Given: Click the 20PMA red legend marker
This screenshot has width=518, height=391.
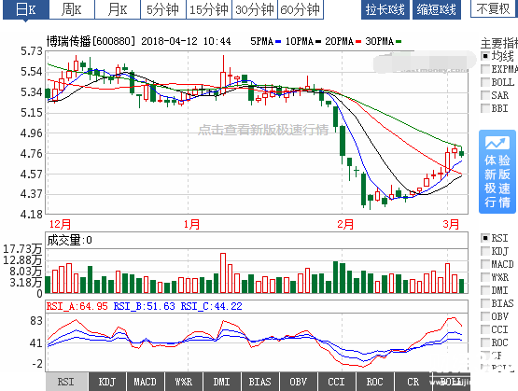Looking at the screenshot, I should 358,42.
